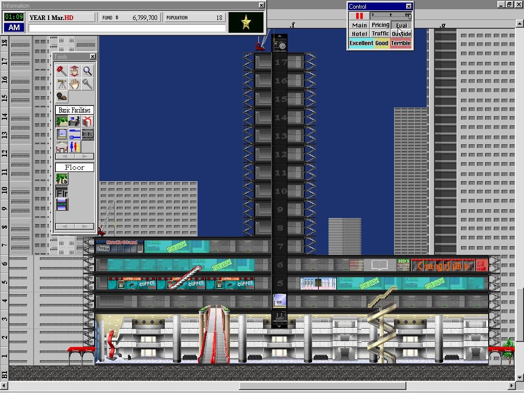Click horizontal scrollbar left arrow
The image size is (524, 393).
click(4, 386)
